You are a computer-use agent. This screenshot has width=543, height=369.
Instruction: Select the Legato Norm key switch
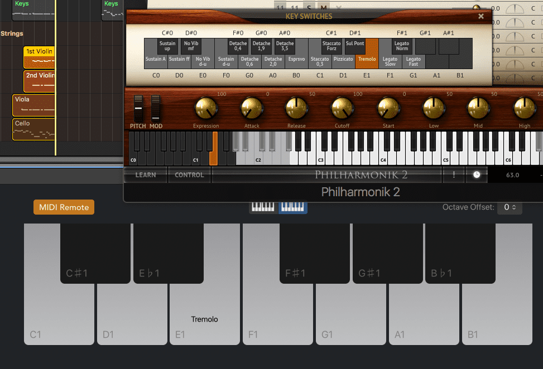(x=402, y=46)
